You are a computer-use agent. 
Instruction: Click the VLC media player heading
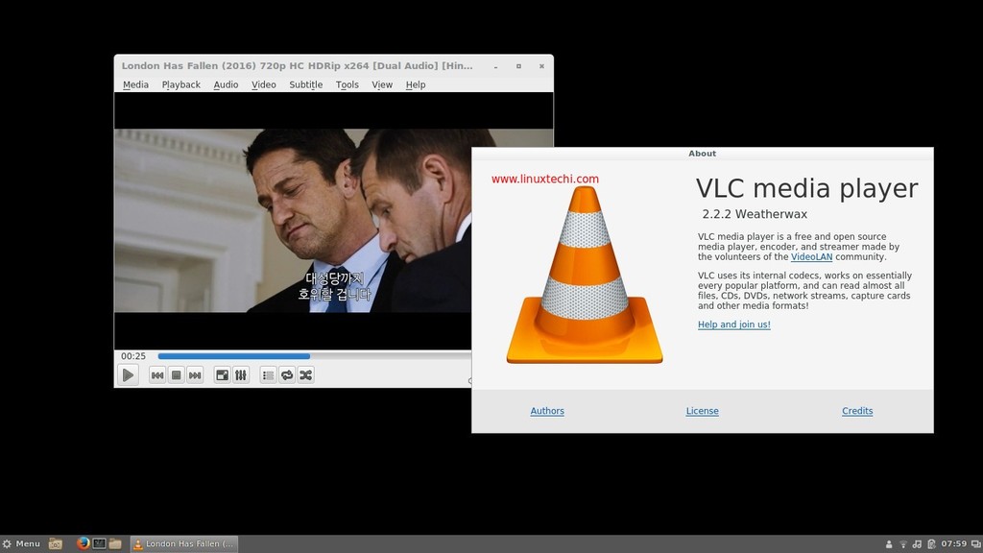[x=806, y=188]
